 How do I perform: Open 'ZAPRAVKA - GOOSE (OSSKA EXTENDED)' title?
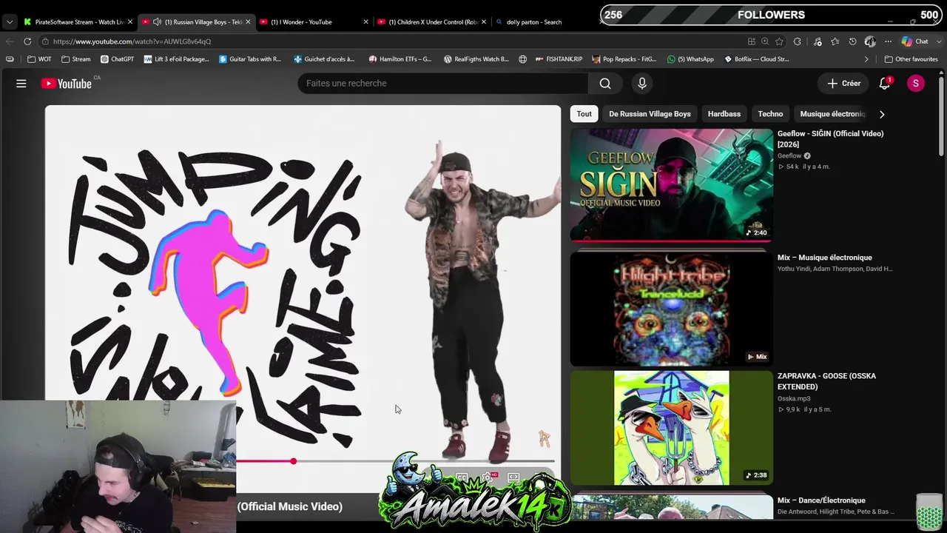pos(826,381)
